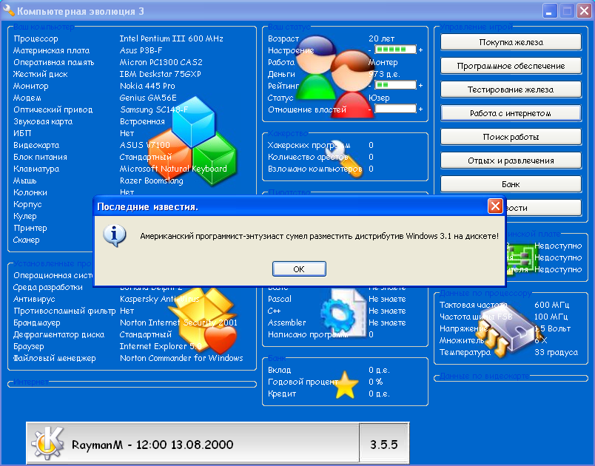Click the gear document icon in the programming panel
Screen dimensions: 595x466
[x=343, y=313]
